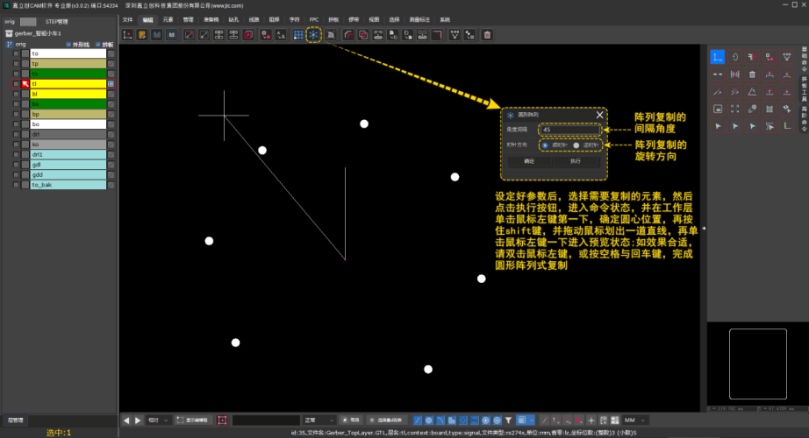Click the cyan color swatch of layer gdl
This screenshot has height=438, width=809.
coord(68,165)
